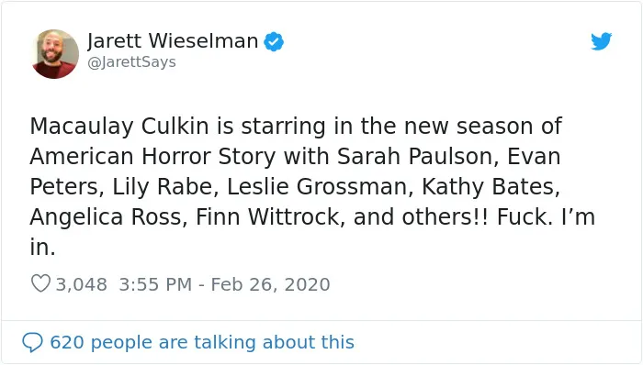Click the Twitter bird logo
The height and width of the screenshot is (365, 643).
point(601,41)
